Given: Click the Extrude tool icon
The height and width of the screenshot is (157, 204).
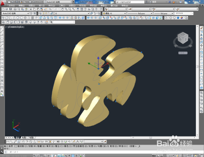Looking at the screenshot, I should pyautogui.click(x=41, y=18).
